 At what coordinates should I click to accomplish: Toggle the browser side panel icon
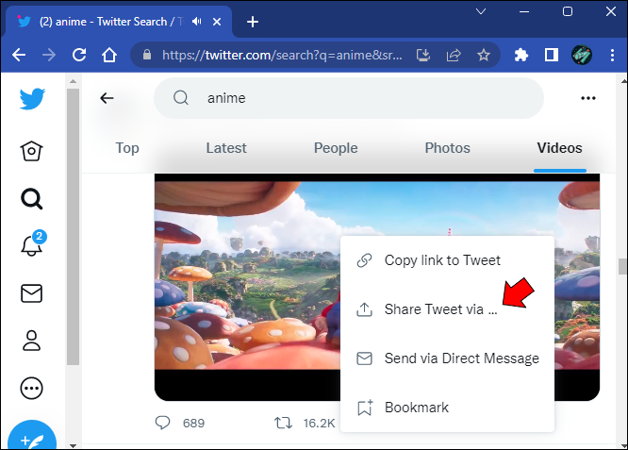click(551, 55)
